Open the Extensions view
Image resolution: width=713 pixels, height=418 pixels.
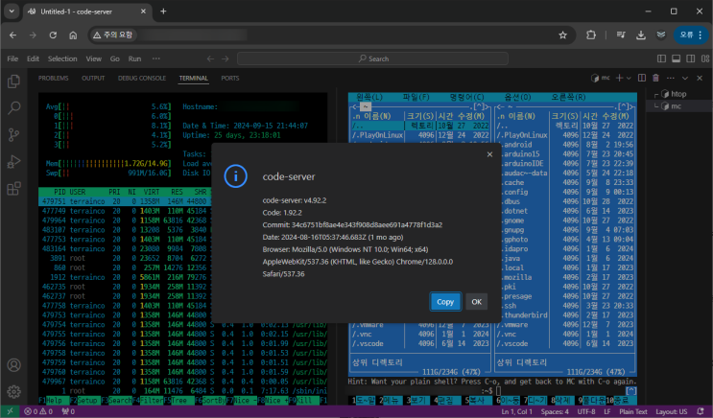13,188
